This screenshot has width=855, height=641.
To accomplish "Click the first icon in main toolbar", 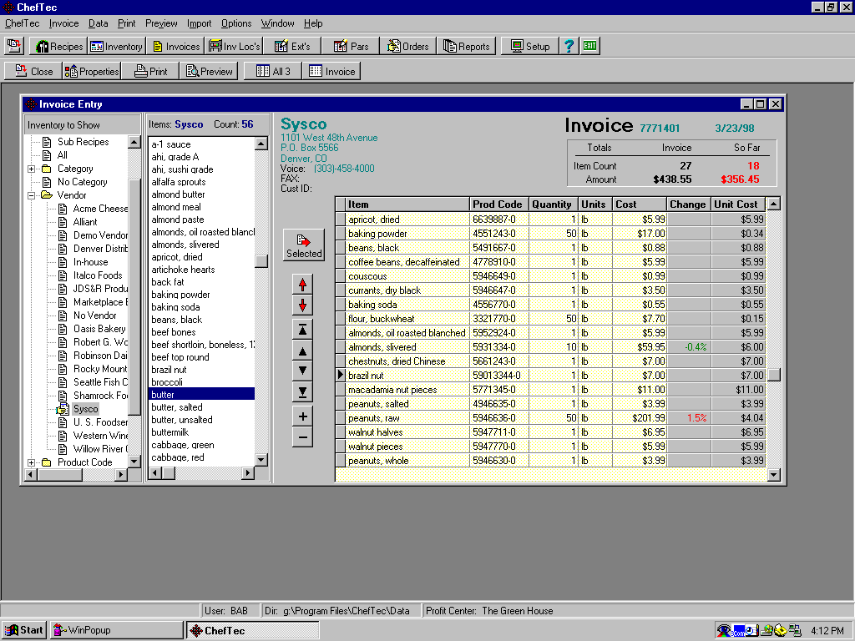I will point(14,47).
